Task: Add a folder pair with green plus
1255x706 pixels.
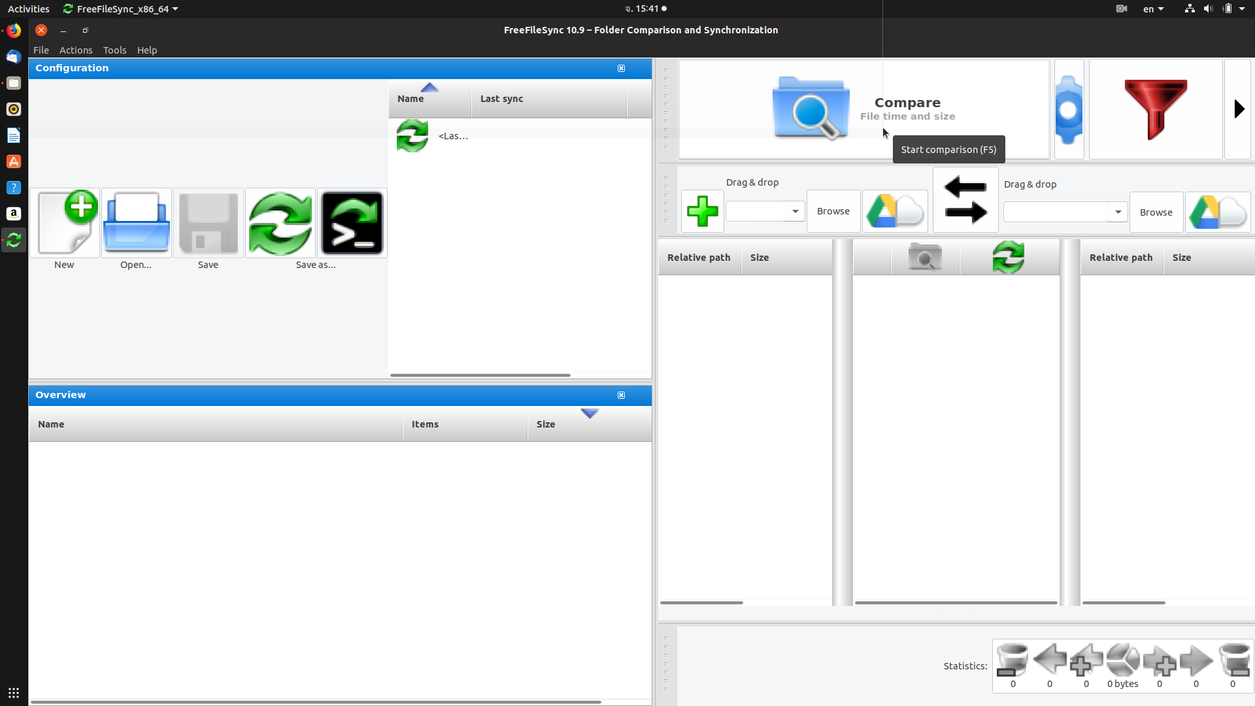Action: click(x=703, y=211)
